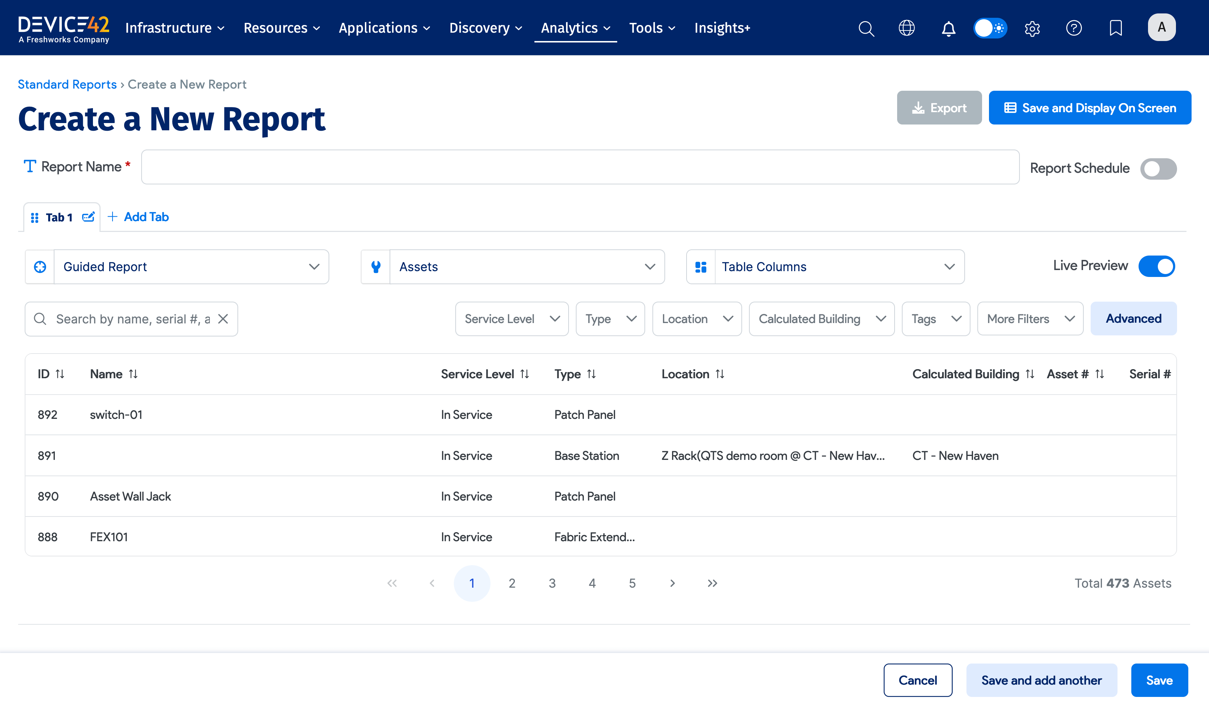Open the Analytics menu
This screenshot has height=702, width=1209.
(x=575, y=28)
